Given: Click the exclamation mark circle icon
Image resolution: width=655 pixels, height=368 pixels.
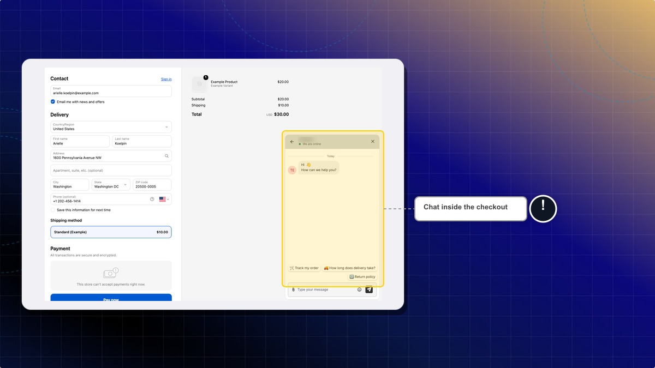Looking at the screenshot, I should coord(543,208).
